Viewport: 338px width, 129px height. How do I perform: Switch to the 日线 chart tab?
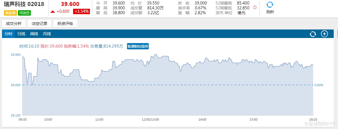click(21, 34)
